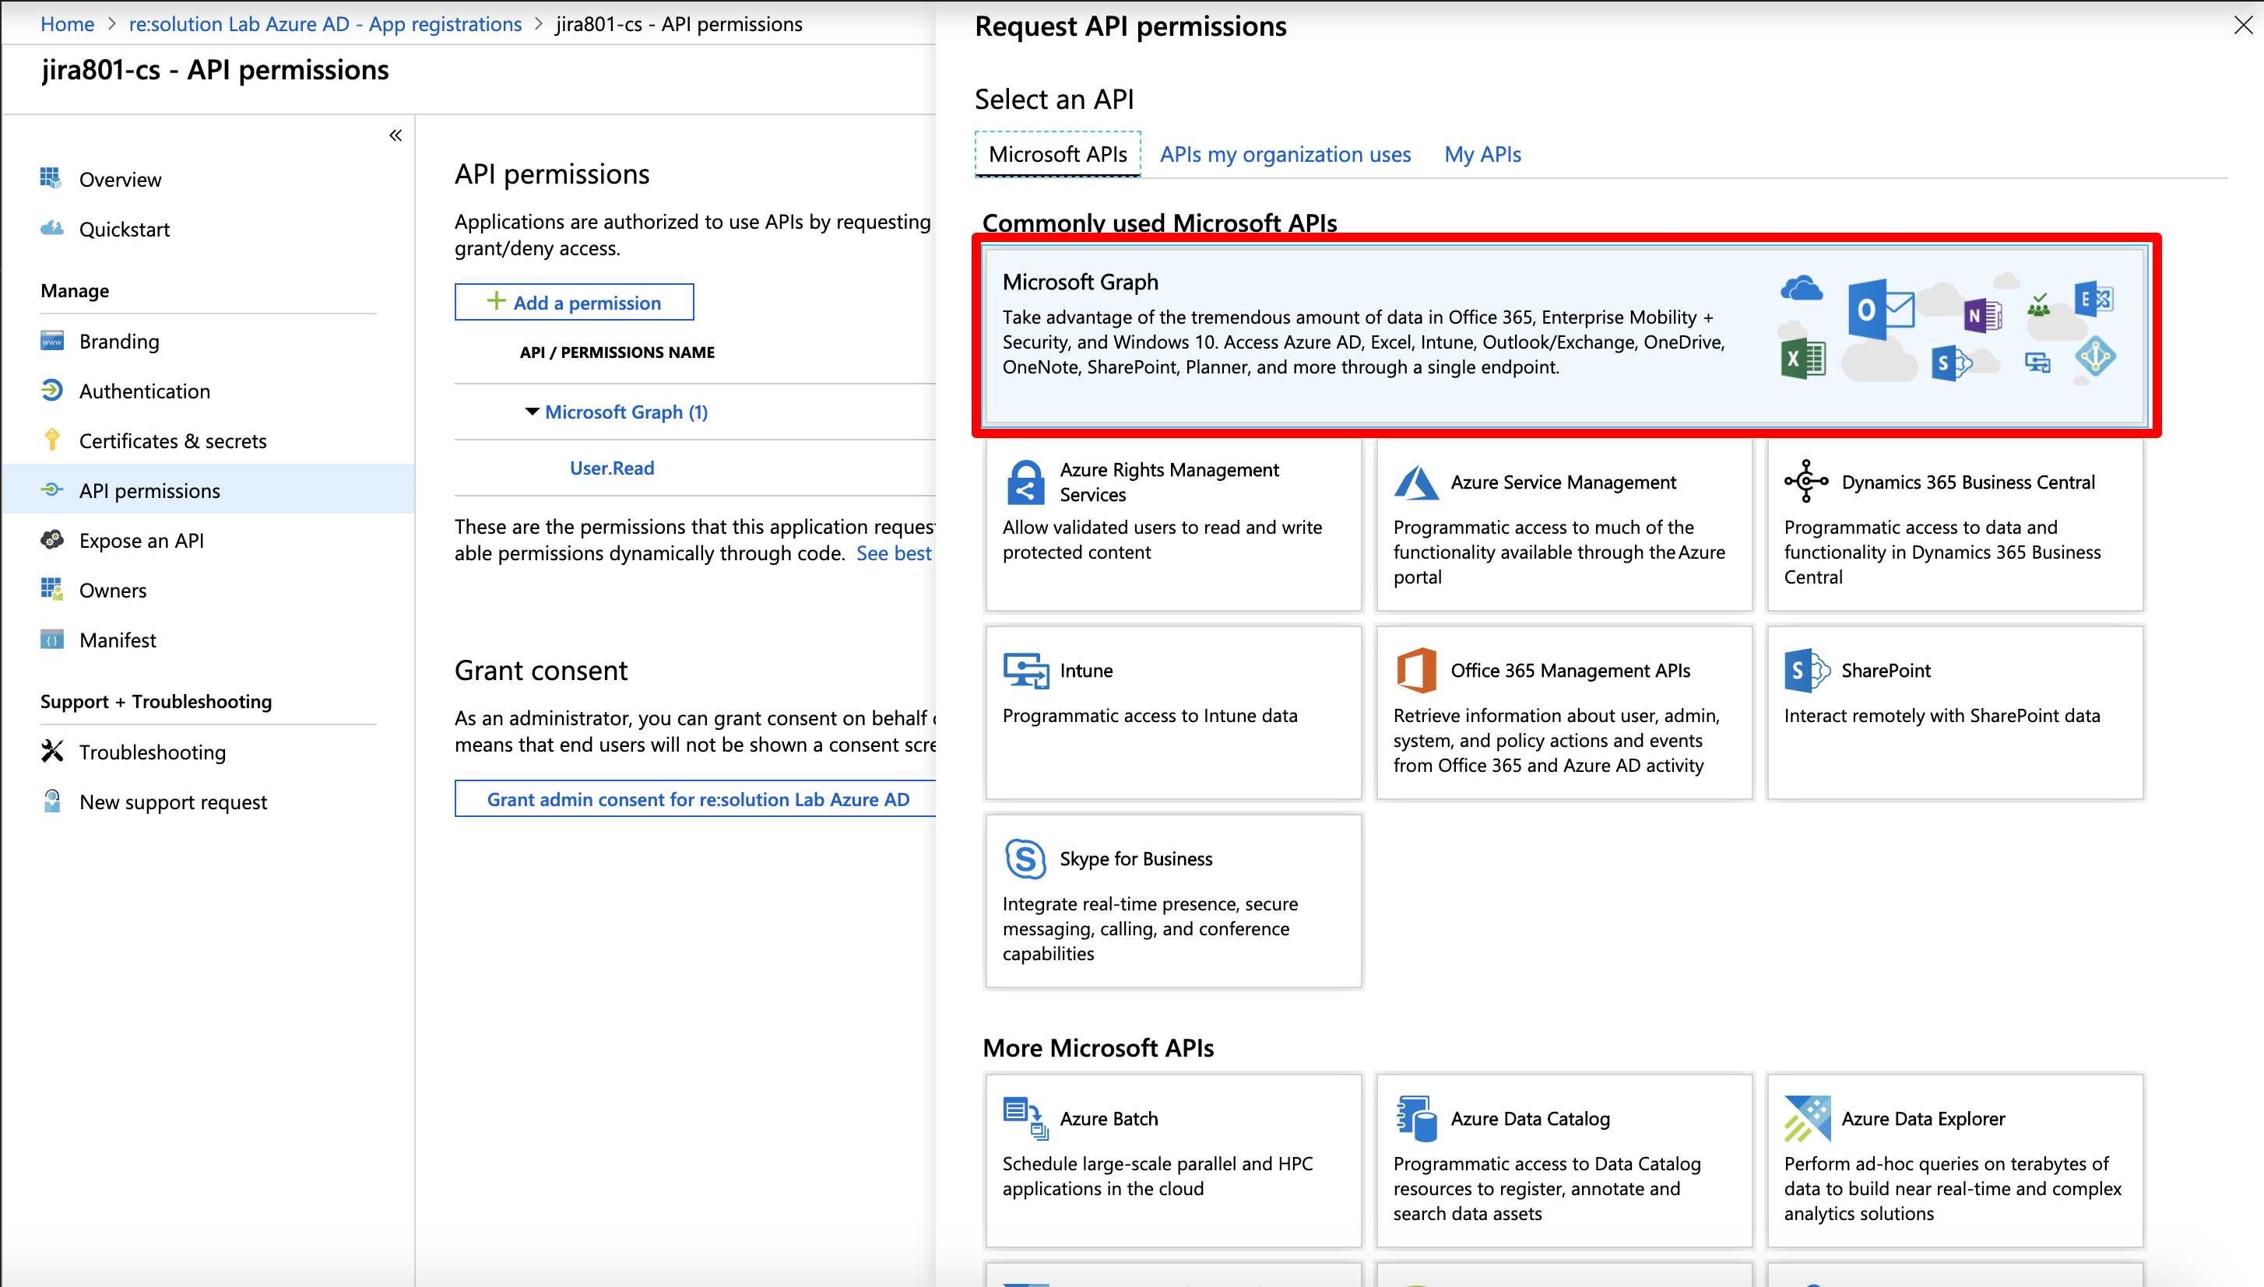Click the OneNote icon in Microsoft Graph card
2264x1287 pixels.
1983,314
